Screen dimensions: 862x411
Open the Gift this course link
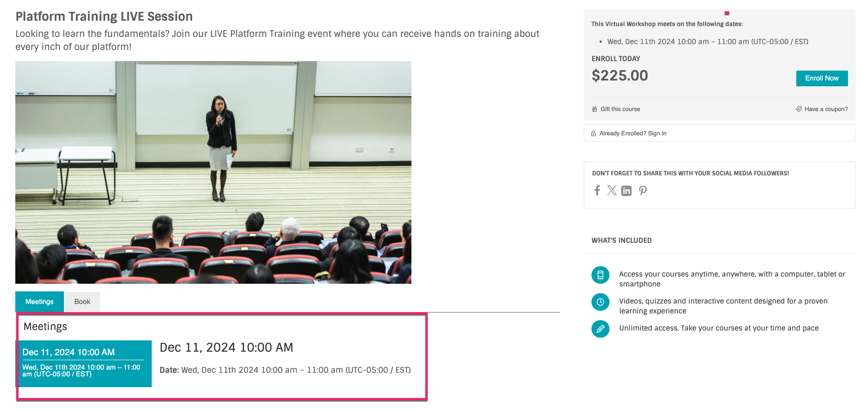tap(620, 109)
